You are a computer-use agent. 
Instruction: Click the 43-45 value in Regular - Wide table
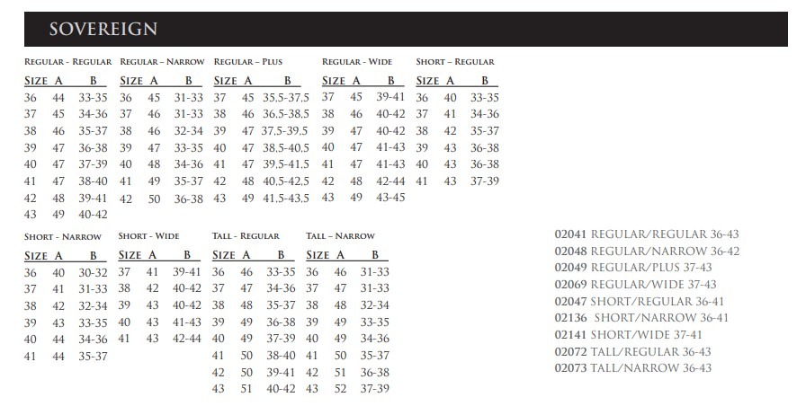[x=390, y=198]
